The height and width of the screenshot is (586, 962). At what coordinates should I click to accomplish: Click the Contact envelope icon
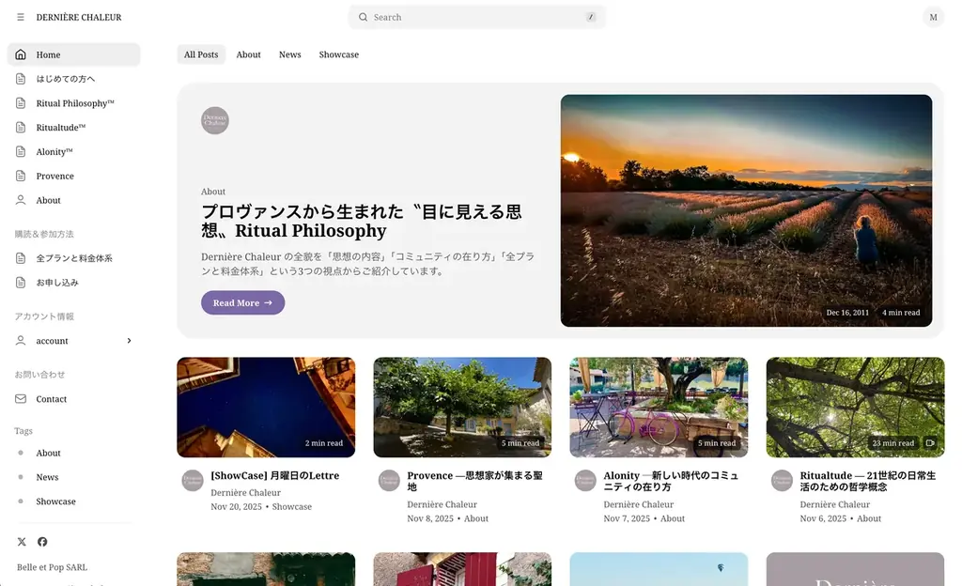point(20,398)
